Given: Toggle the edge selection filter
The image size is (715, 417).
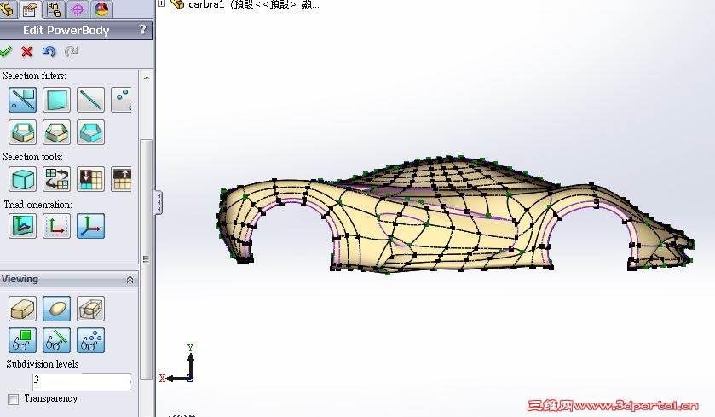Looking at the screenshot, I should click(x=90, y=100).
